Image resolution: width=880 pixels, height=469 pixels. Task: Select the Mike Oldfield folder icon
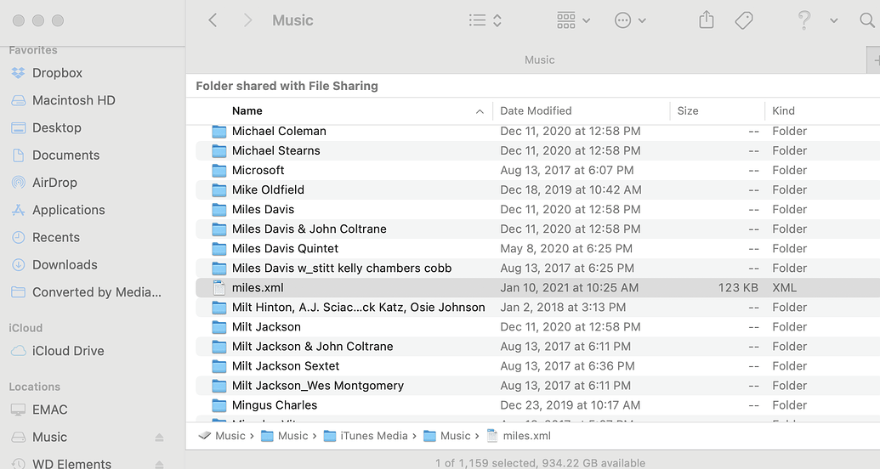point(219,190)
